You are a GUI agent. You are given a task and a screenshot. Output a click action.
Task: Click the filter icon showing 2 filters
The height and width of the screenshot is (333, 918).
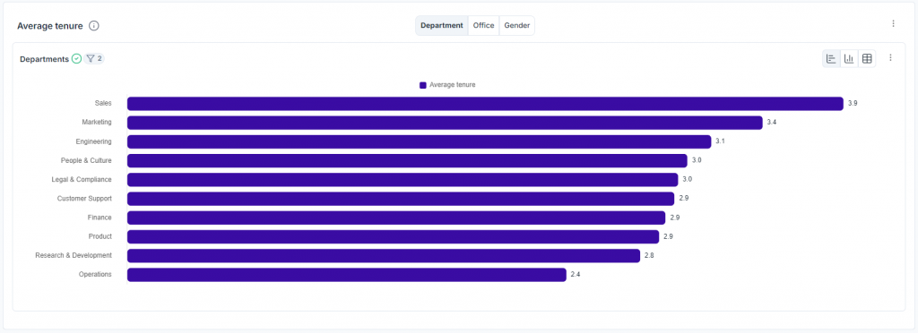[x=93, y=58]
